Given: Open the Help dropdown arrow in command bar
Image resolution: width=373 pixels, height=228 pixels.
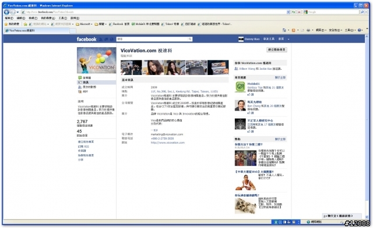Looking at the screenshot, I should point(363,30).
